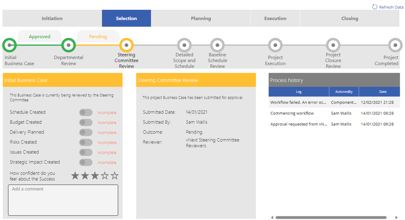Click the Approved status badge
The width and height of the screenshot is (405, 220).
pyautogui.click(x=40, y=36)
